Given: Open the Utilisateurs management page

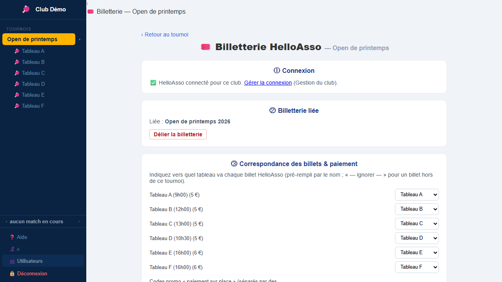Looking at the screenshot, I should (x=43, y=261).
